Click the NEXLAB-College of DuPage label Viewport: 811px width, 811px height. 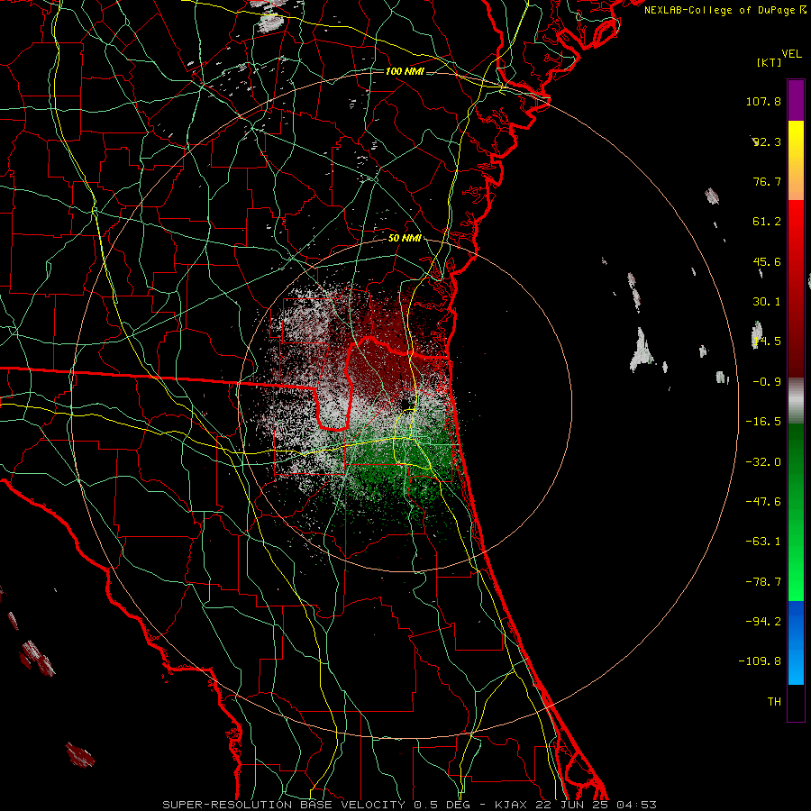click(x=719, y=10)
